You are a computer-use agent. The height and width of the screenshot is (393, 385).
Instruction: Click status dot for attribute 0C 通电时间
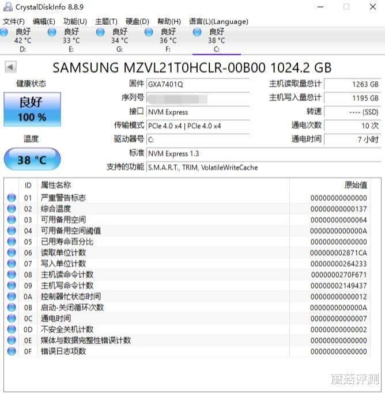point(12,318)
